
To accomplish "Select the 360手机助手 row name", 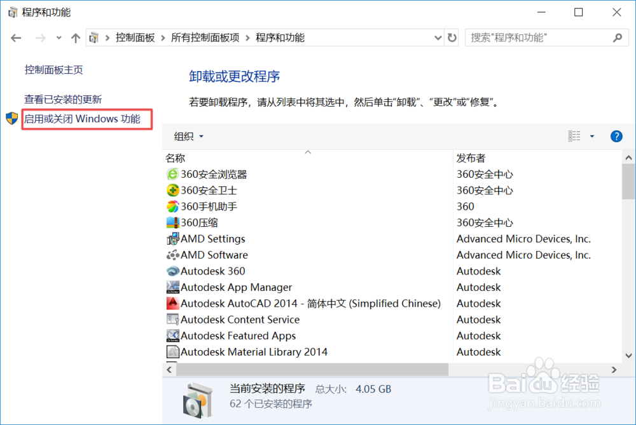I will (x=209, y=206).
